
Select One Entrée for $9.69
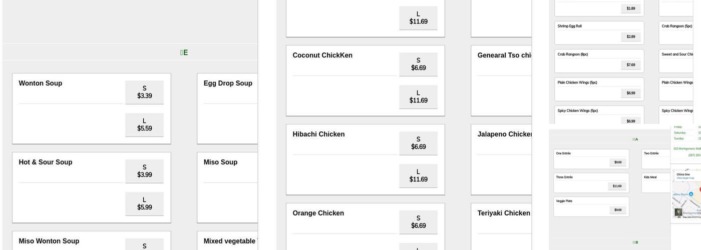(617, 162)
